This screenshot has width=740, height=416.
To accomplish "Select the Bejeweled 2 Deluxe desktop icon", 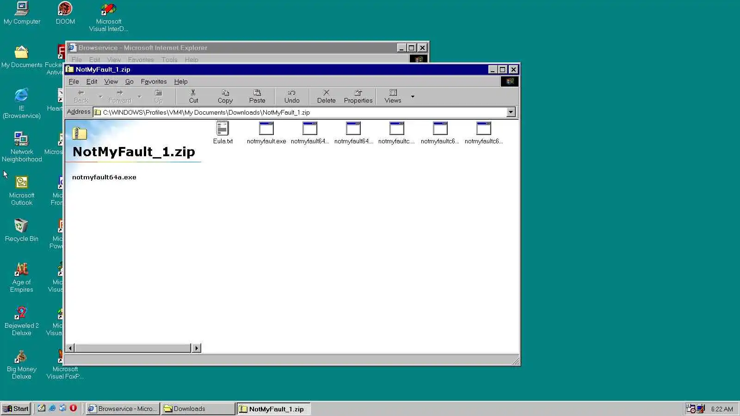I will pyautogui.click(x=22, y=320).
